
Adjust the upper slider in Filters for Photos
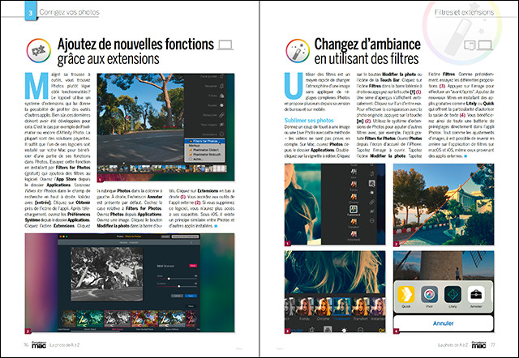click(x=177, y=279)
